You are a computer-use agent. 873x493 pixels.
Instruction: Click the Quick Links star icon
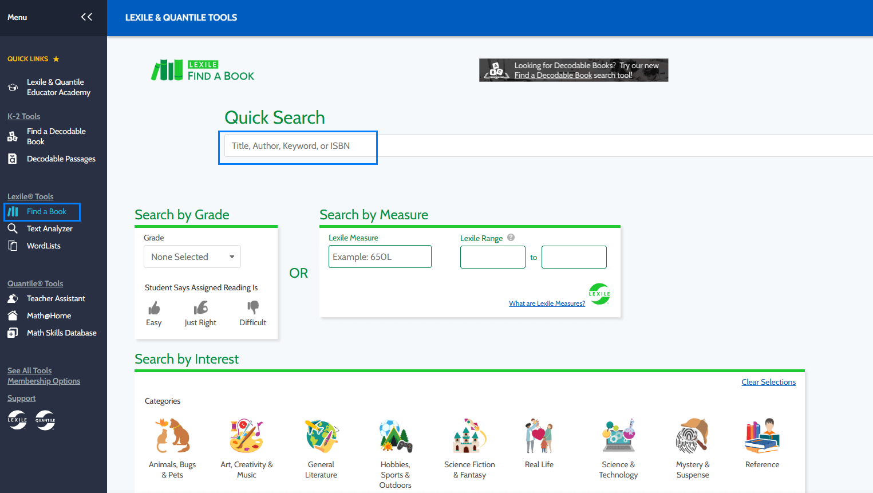tap(56, 59)
